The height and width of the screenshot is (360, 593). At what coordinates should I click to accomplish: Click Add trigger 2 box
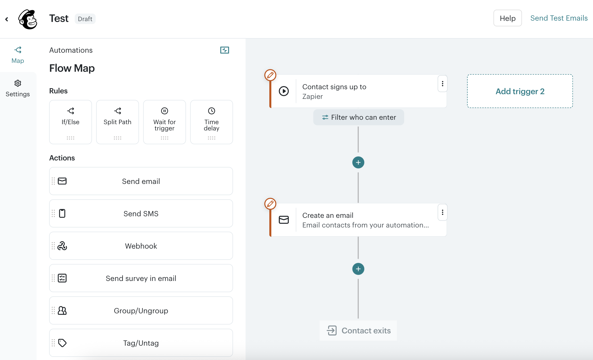point(520,91)
